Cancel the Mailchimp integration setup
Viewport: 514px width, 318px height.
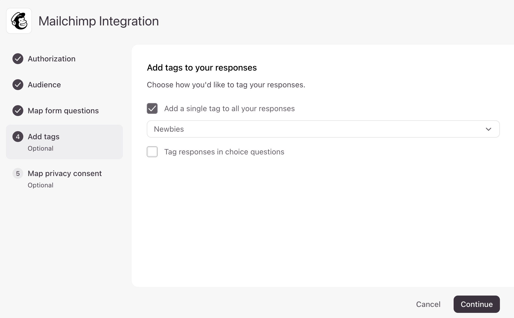pos(428,304)
